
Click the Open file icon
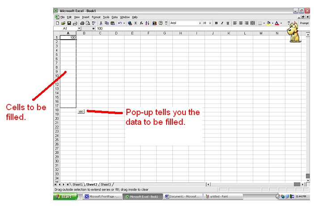[63, 23]
